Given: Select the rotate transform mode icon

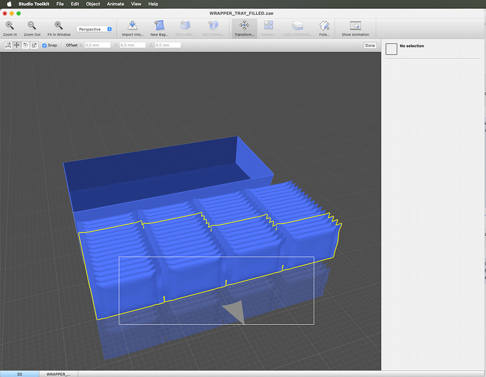Looking at the screenshot, I should (x=25, y=45).
